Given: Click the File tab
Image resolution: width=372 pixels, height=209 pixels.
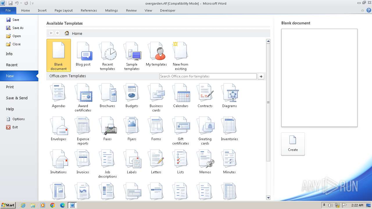Looking at the screenshot, I should point(8,10).
